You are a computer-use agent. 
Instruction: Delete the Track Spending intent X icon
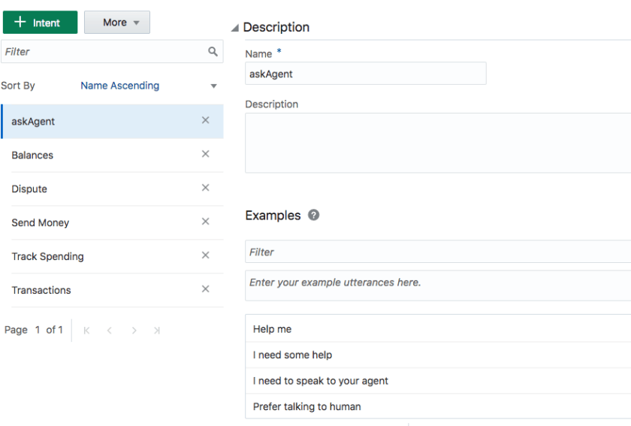[x=205, y=255]
